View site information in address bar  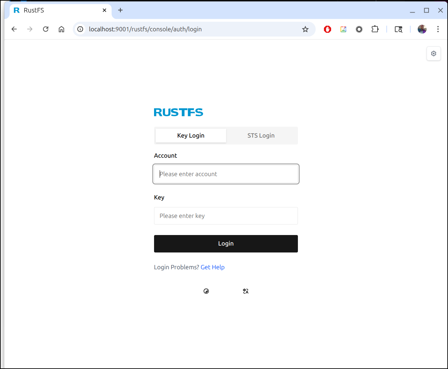[x=80, y=29]
